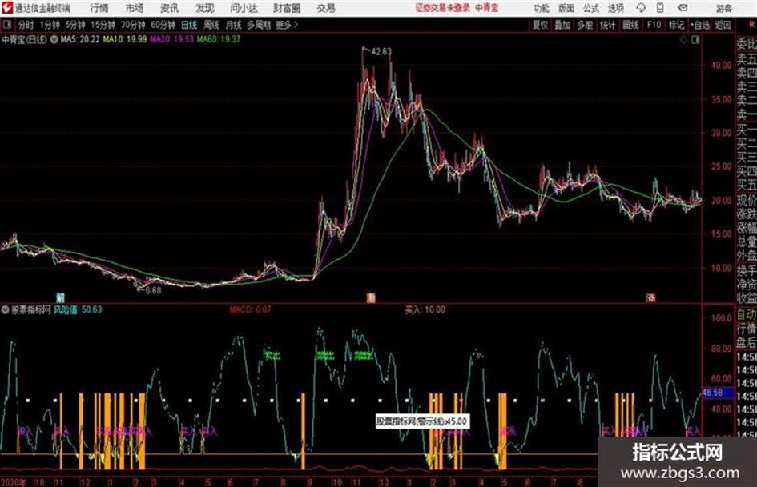This screenshot has width=757, height=487.
Task: Switch to the 15分钟 period tab
Action: [x=103, y=25]
